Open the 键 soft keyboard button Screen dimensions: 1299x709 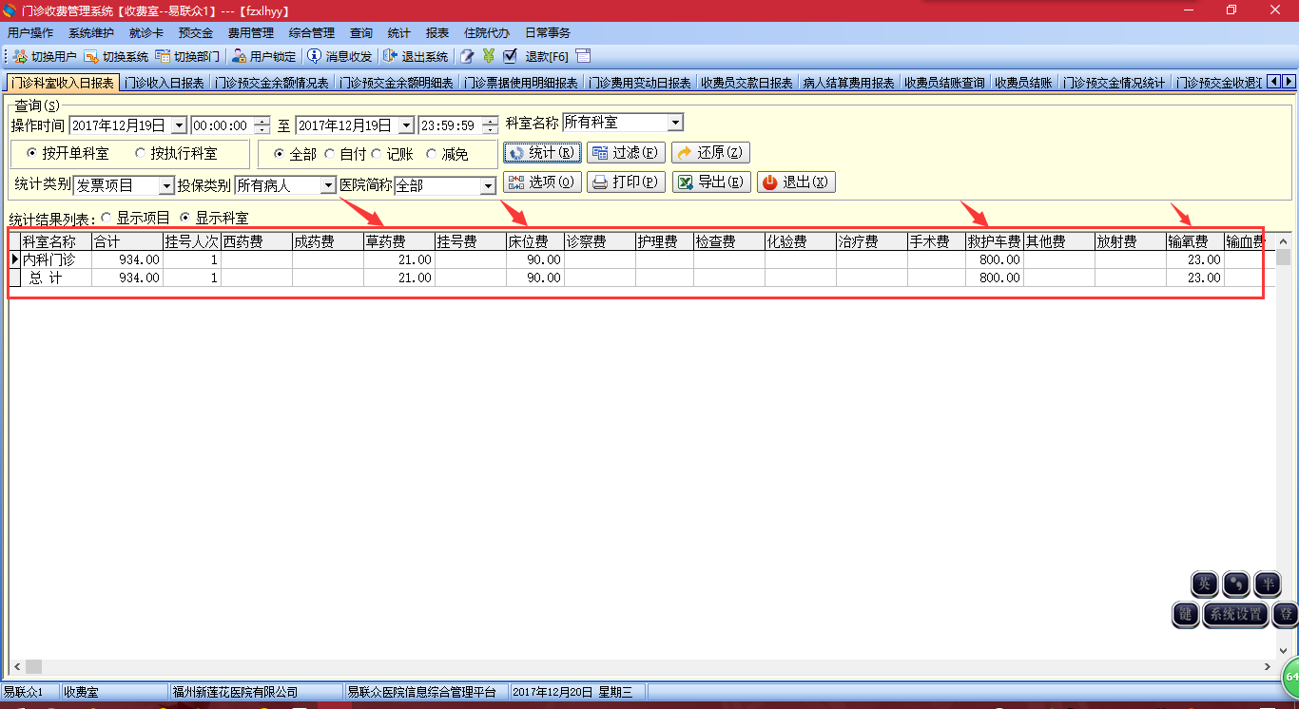tap(1186, 614)
